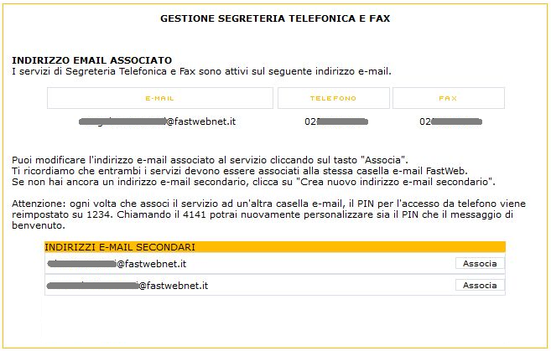Select the second secondary fastwebnet.it email
The image size is (551, 351).
(x=128, y=286)
